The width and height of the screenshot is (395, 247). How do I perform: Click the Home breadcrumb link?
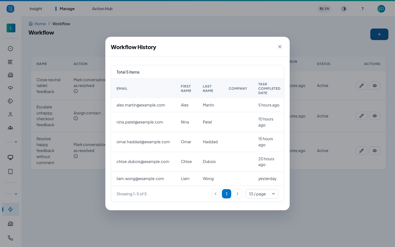[37, 24]
